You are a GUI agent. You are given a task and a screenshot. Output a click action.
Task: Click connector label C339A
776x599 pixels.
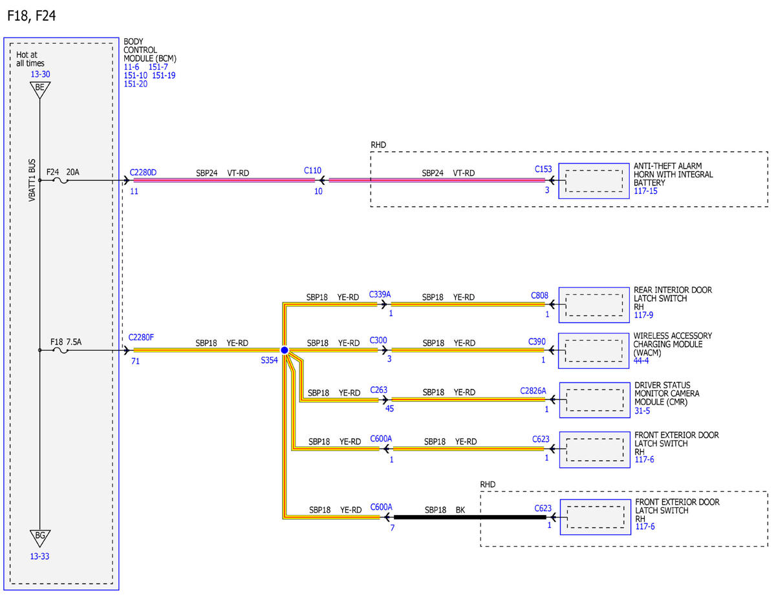click(380, 294)
